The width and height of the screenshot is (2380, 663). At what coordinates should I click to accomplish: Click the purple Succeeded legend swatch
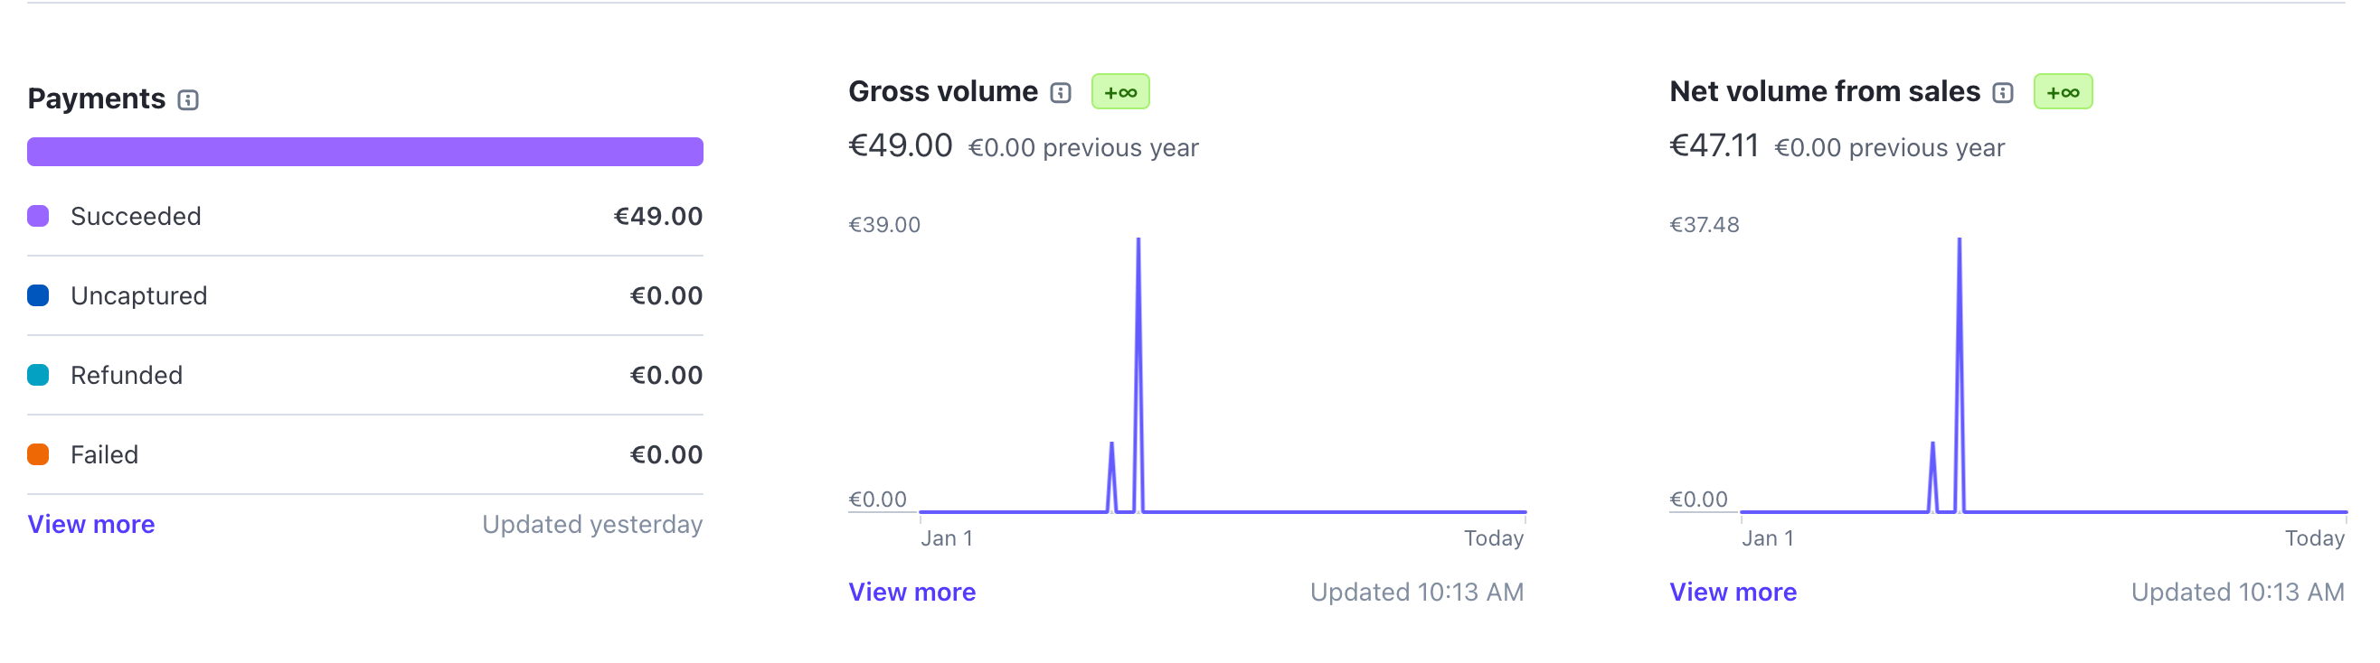[38, 216]
